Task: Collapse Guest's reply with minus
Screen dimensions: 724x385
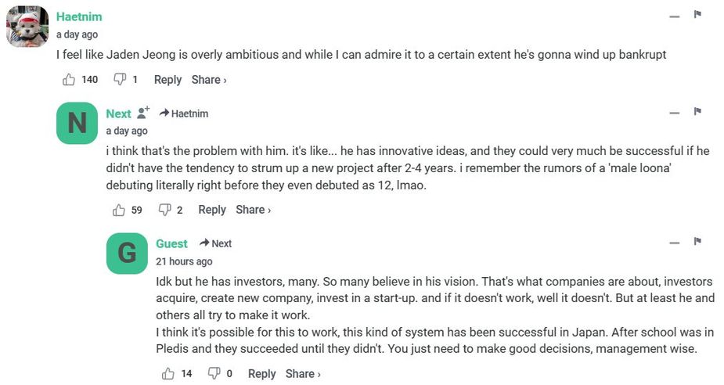Action: 674,243
